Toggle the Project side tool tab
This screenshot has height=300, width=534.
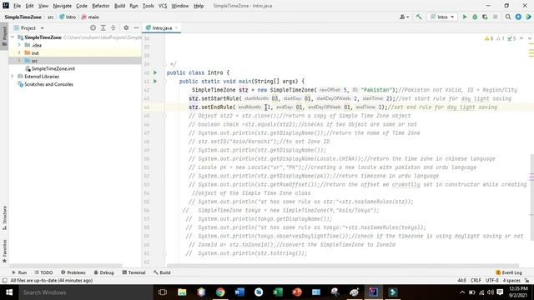pyautogui.click(x=4, y=37)
